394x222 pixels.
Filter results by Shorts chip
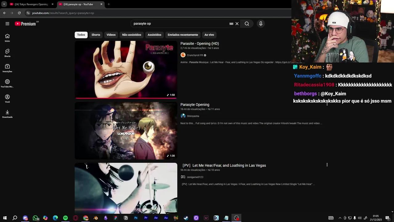pyautogui.click(x=96, y=35)
